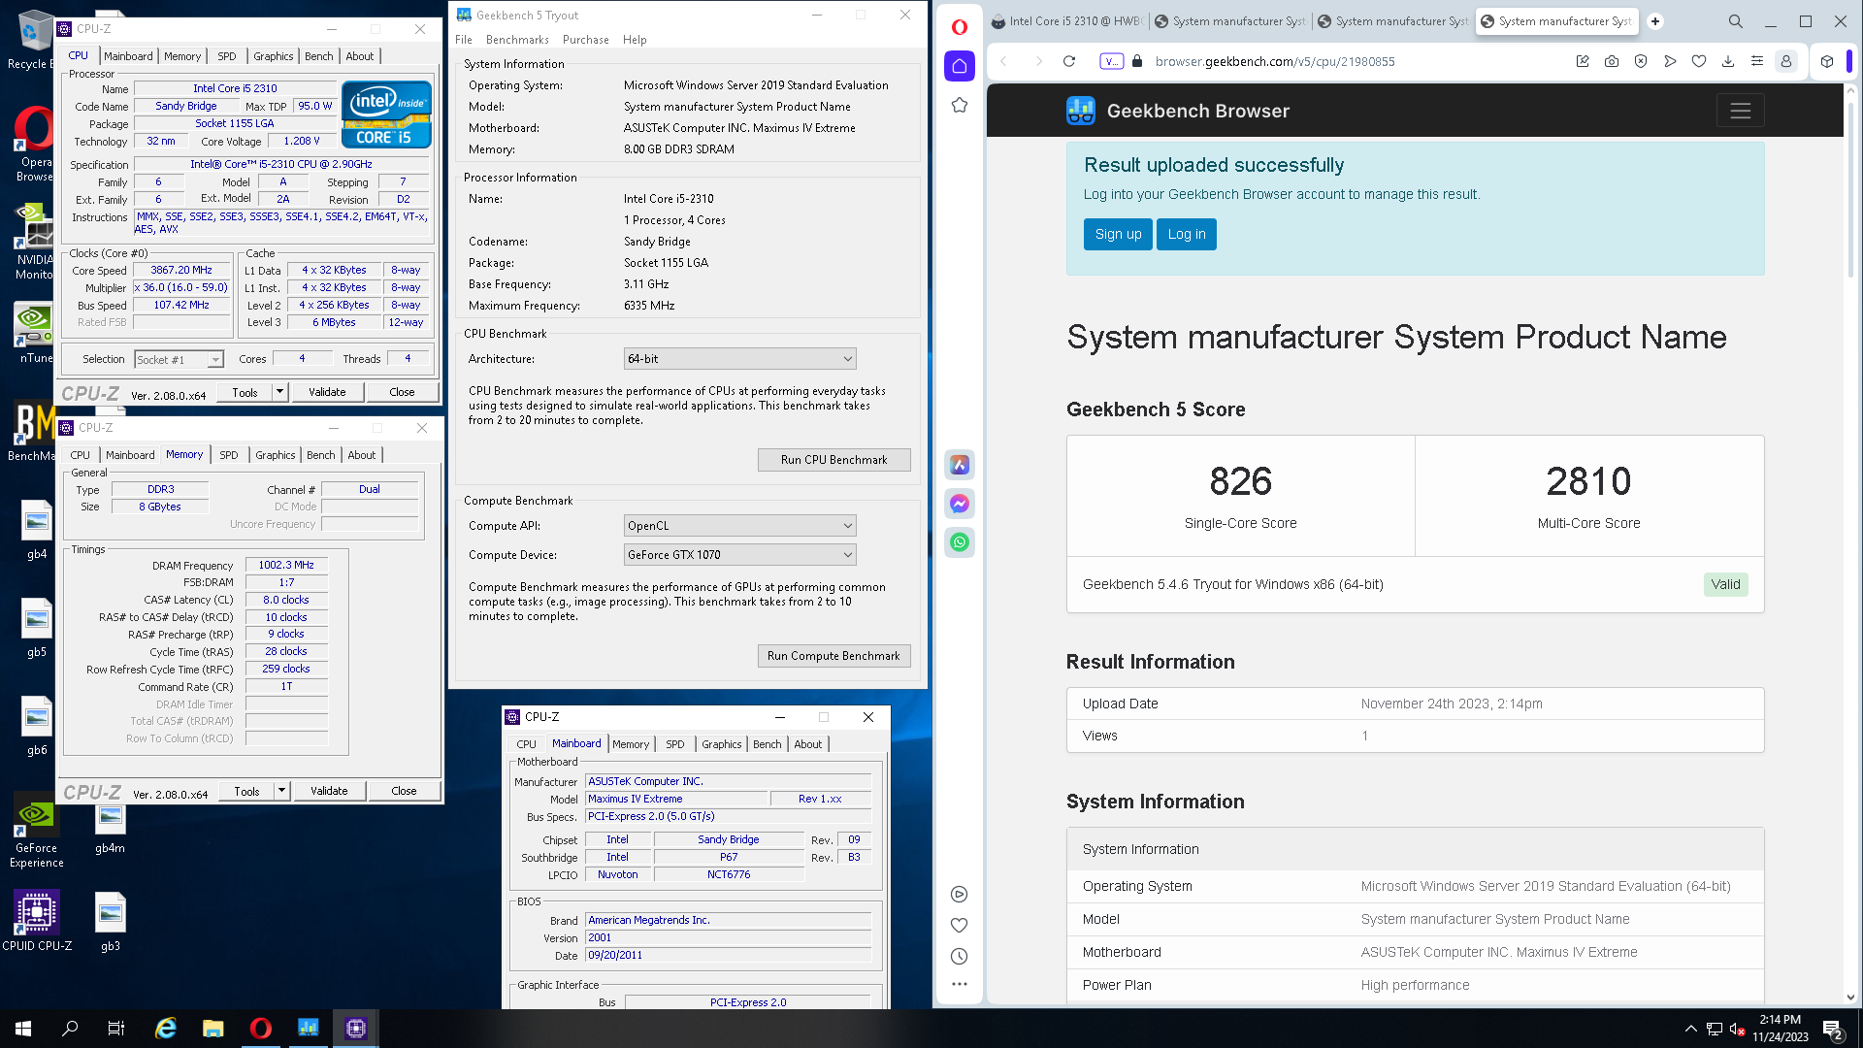Expand the Architecture 64-bit dropdown

[x=739, y=359]
